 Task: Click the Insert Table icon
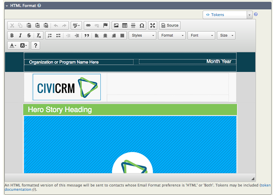(x=125, y=26)
